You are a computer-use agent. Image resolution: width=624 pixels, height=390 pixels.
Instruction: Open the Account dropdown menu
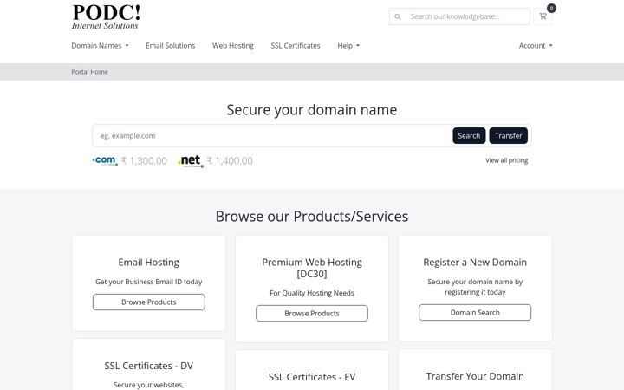point(536,46)
